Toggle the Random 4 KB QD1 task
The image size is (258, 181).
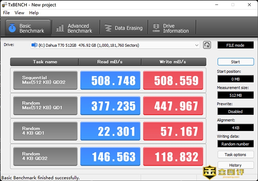(x=45, y=131)
